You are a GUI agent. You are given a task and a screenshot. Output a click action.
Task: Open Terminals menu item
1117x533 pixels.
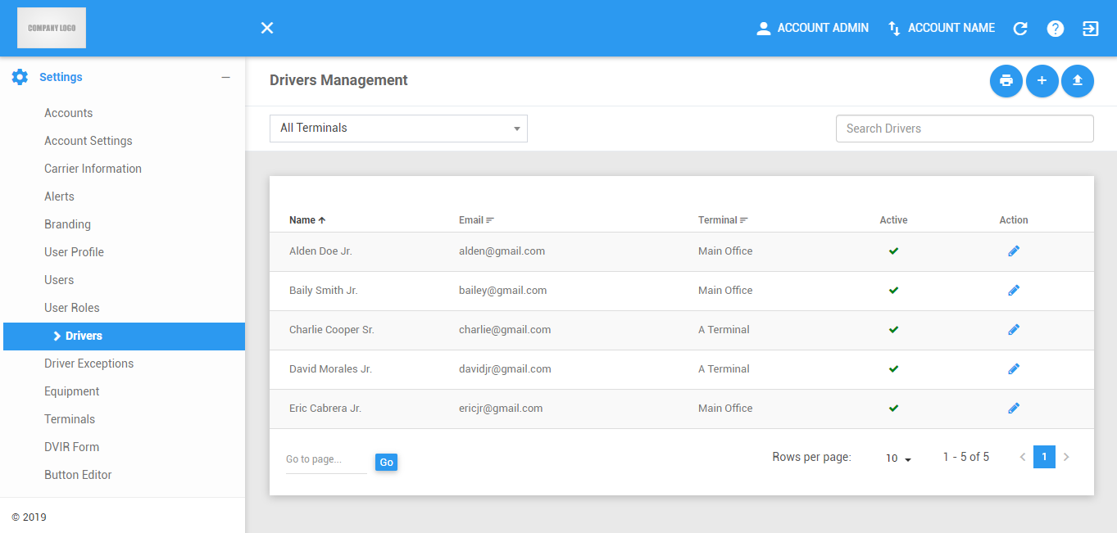(70, 419)
